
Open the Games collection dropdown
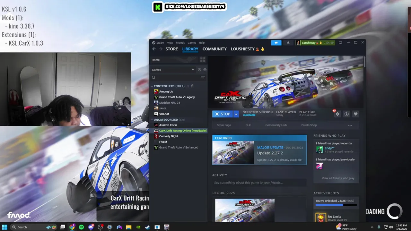[173, 70]
